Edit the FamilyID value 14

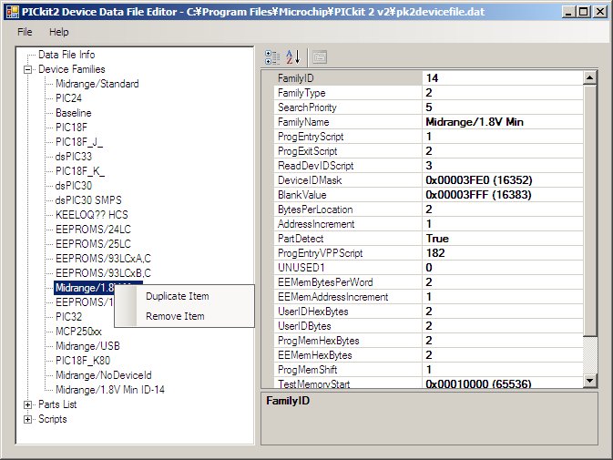pos(503,78)
